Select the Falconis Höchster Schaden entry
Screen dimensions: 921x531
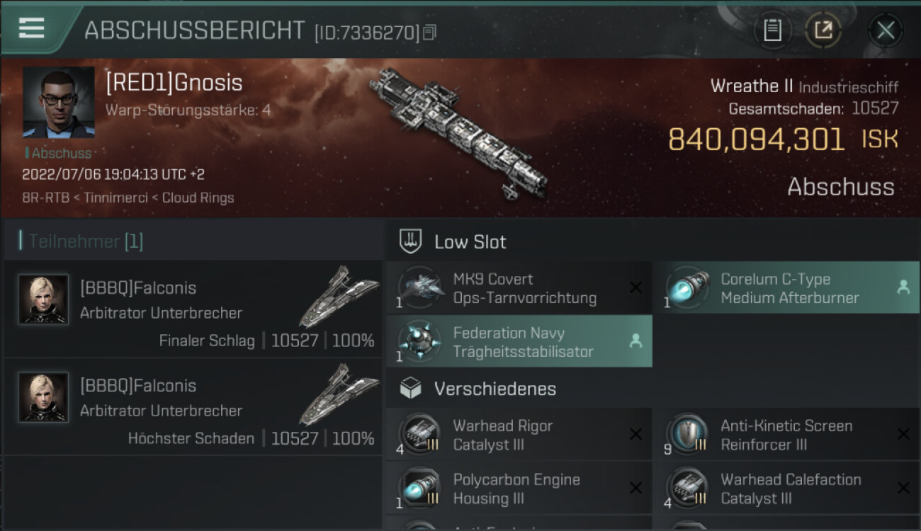pos(193,407)
